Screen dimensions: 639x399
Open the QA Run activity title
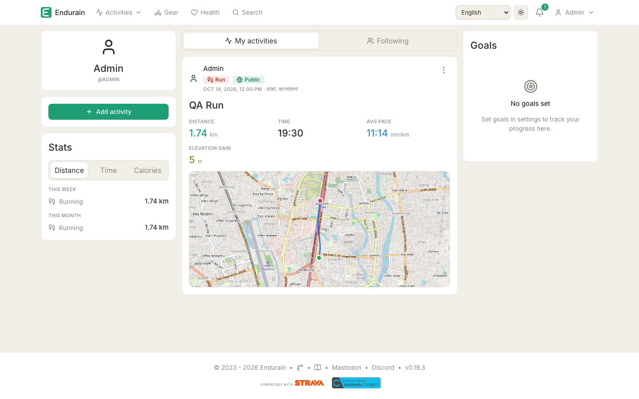pyautogui.click(x=206, y=105)
